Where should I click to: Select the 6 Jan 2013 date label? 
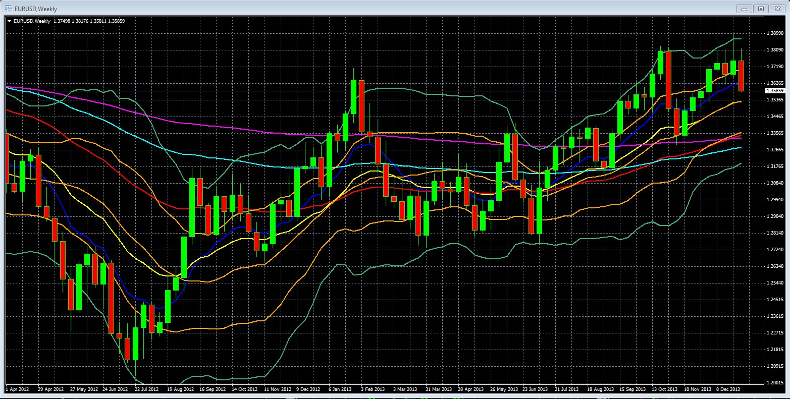point(340,389)
